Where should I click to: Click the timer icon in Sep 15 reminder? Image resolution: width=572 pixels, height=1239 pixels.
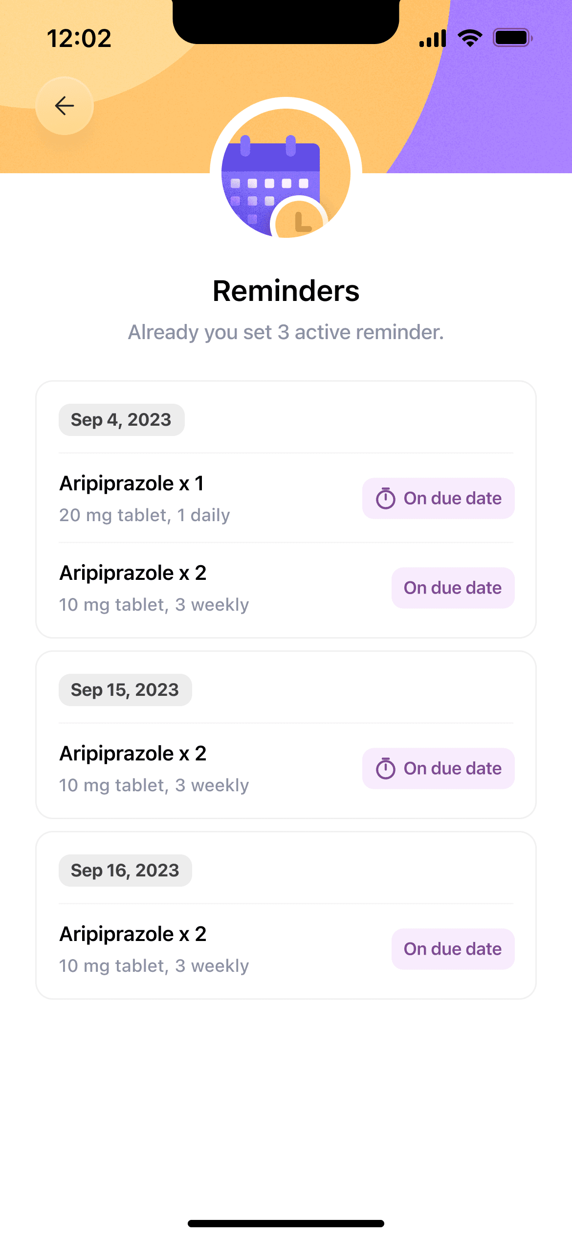tap(385, 768)
